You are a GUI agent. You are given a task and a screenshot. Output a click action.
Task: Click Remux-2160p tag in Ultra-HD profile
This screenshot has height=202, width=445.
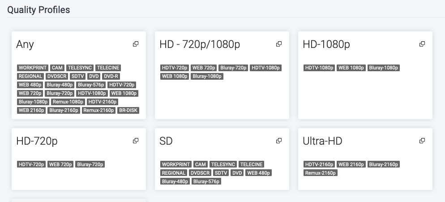(321, 173)
